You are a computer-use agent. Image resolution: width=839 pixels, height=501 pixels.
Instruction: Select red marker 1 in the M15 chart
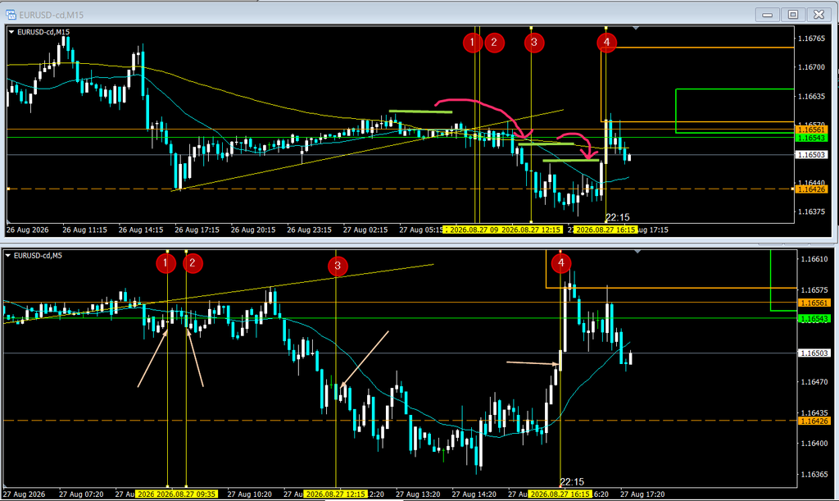coord(473,43)
